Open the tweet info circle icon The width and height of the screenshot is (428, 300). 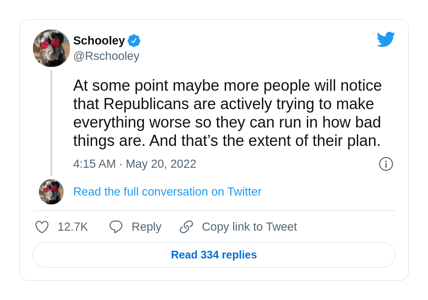pyautogui.click(x=386, y=164)
